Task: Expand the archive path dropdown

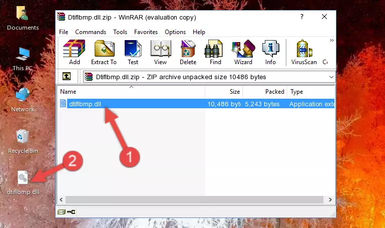Action: click(x=331, y=77)
